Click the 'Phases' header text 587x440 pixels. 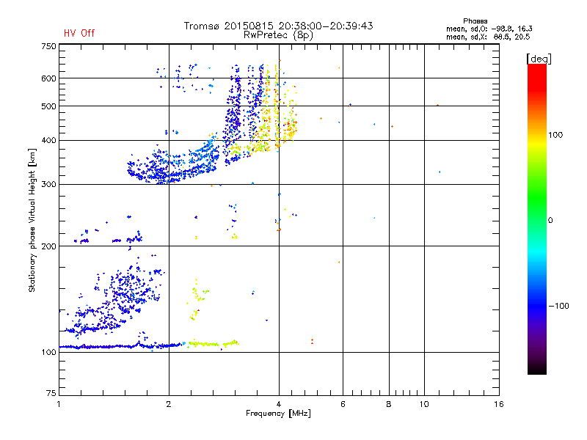pyautogui.click(x=475, y=21)
